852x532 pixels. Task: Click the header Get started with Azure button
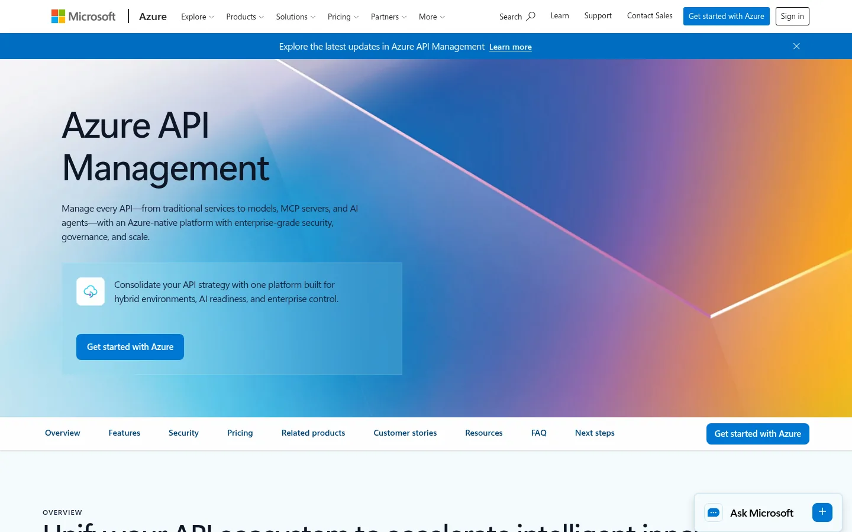(x=727, y=17)
